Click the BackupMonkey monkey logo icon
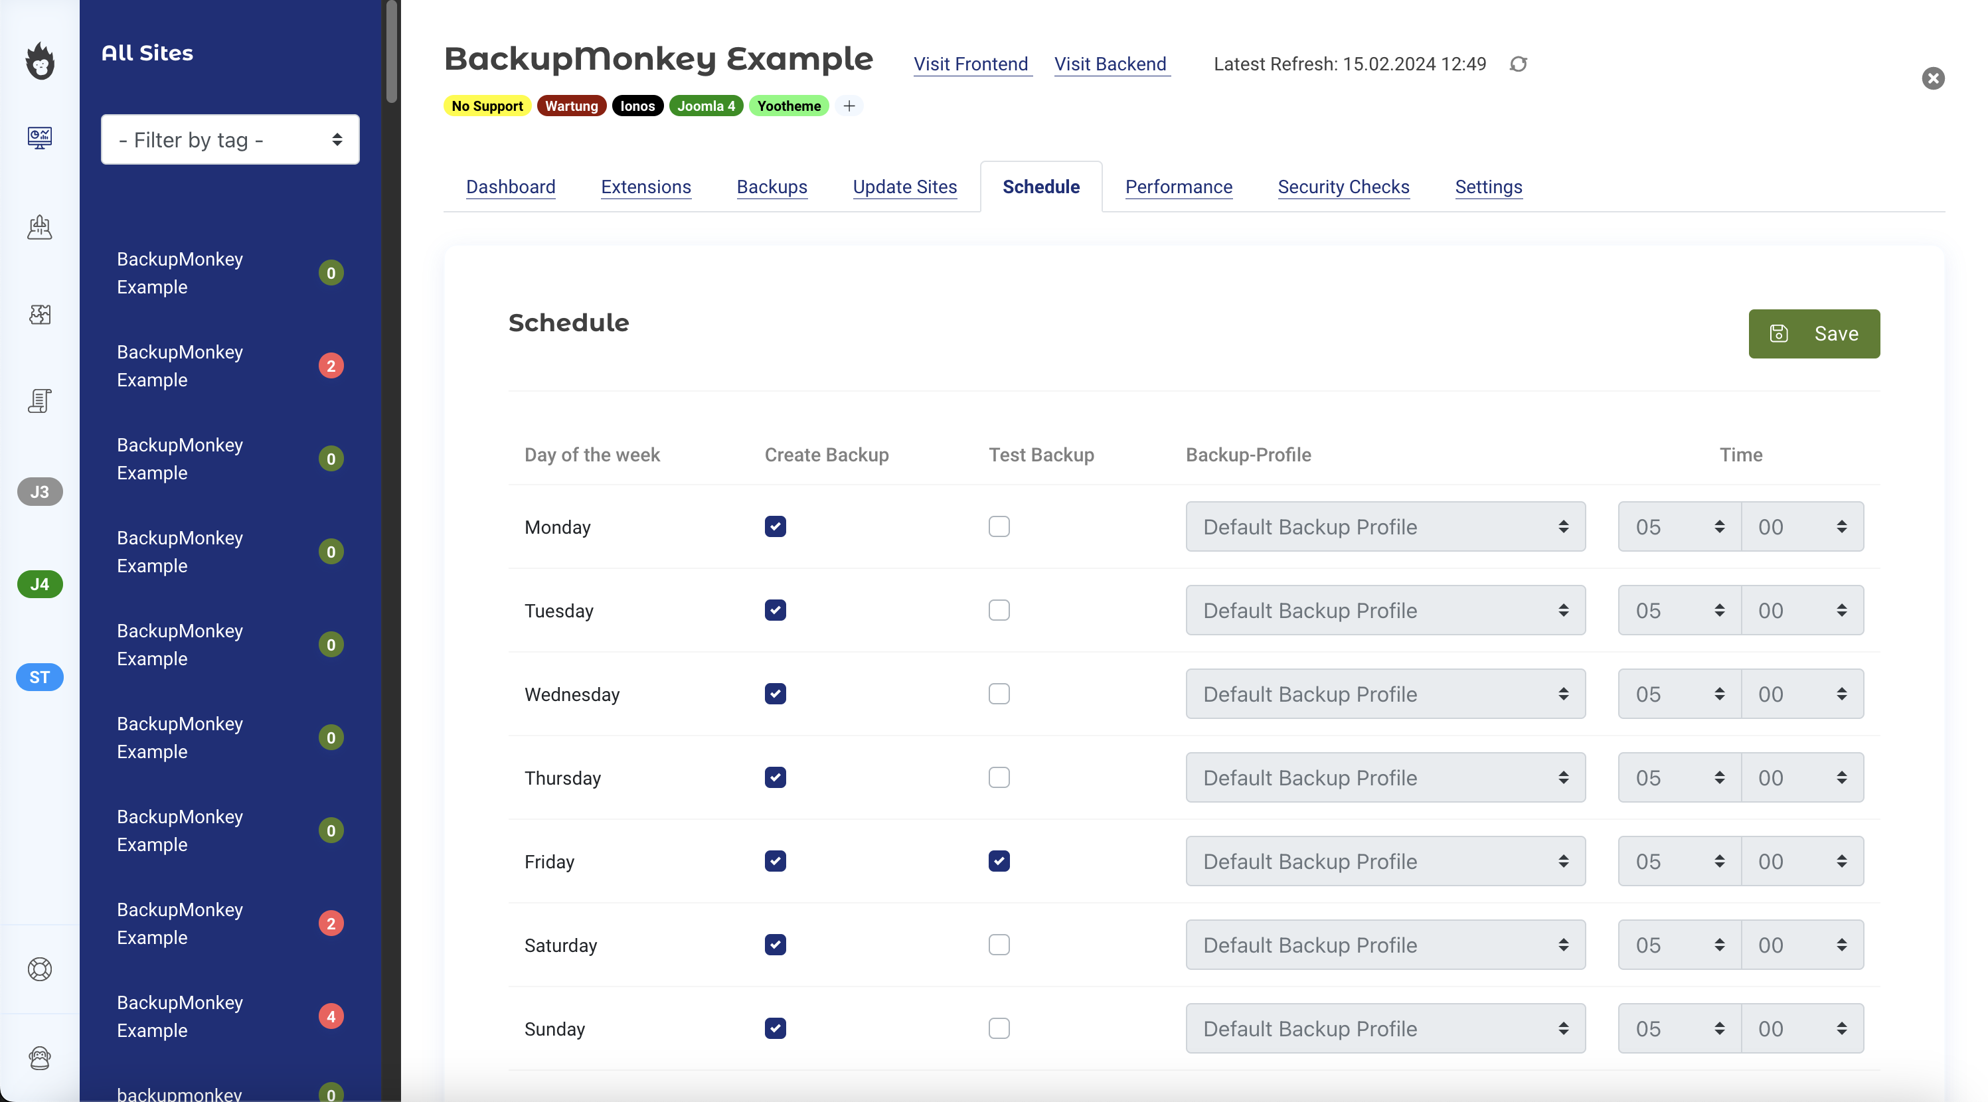Image resolution: width=1988 pixels, height=1102 pixels. pos(39,60)
